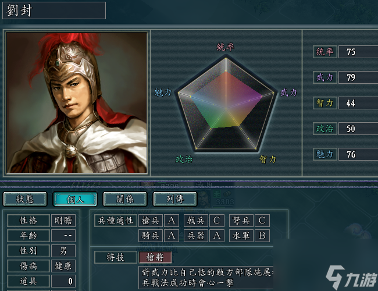The image size is (378, 291).
Task: Click Liu Feng's character portrait
Action: [x=77, y=103]
